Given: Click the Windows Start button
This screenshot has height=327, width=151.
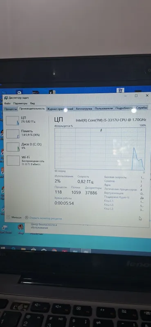Looking at the screenshot, I should (x=3, y=248).
